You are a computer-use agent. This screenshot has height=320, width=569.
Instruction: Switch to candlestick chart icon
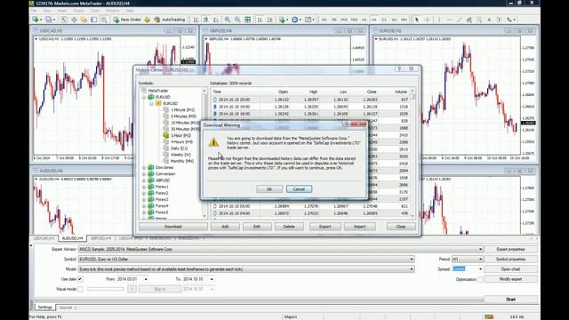pos(205,20)
